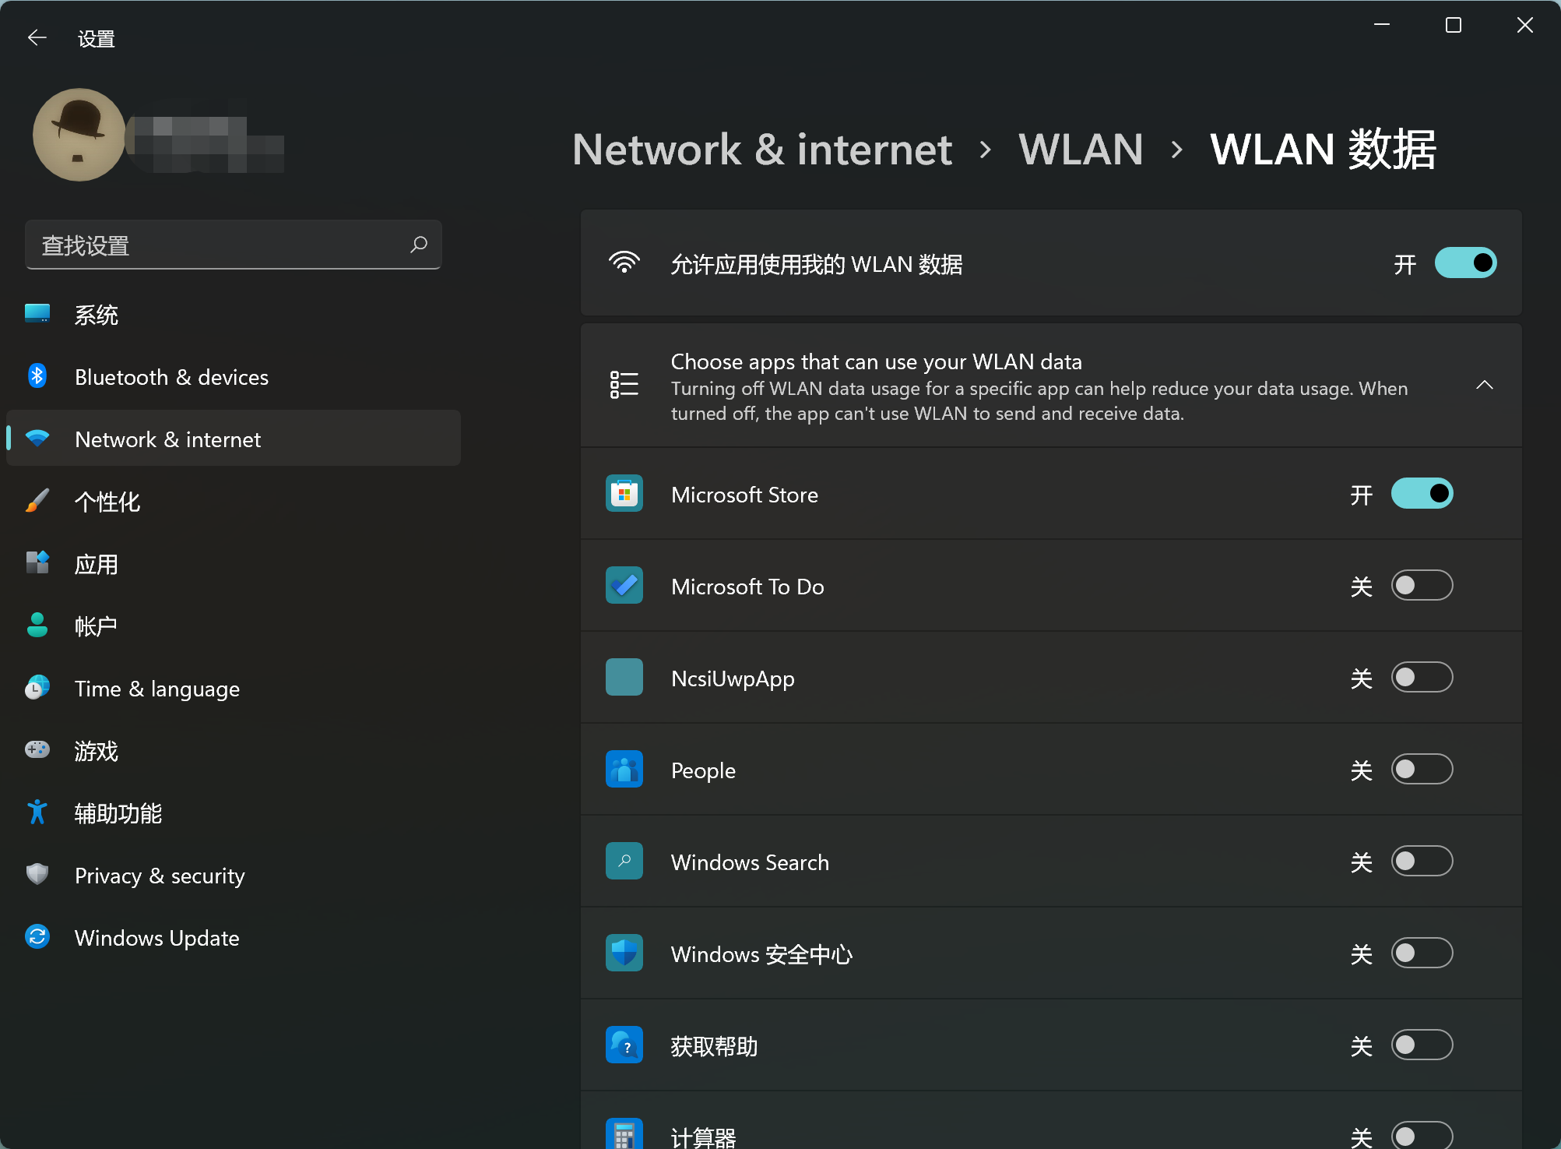Click the list icon beside Choose apps
This screenshot has width=1561, height=1149.
coord(624,385)
